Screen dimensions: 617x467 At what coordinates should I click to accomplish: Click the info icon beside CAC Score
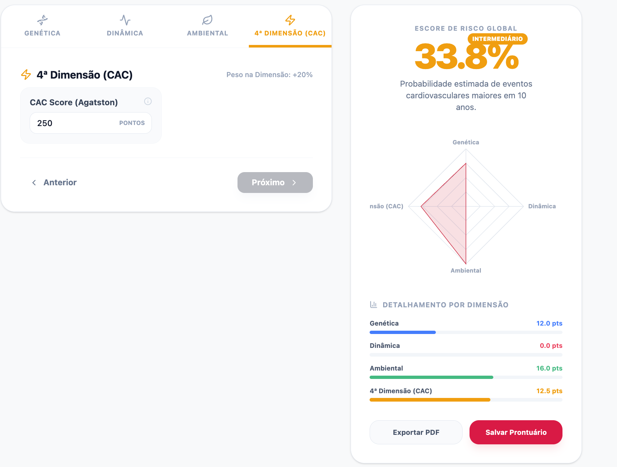coord(148,101)
